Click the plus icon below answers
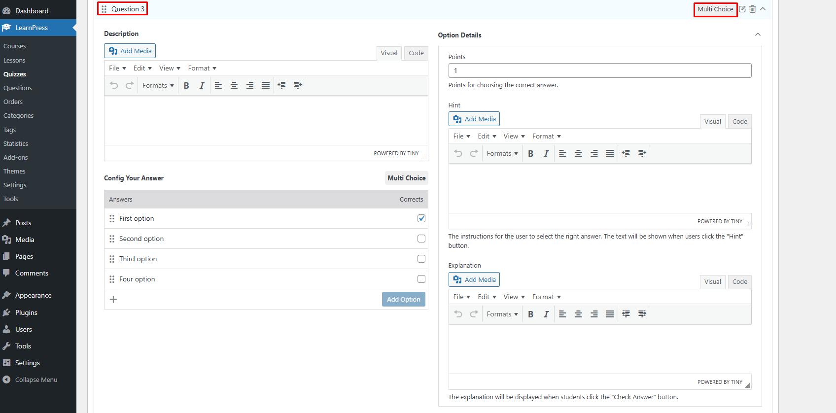This screenshot has height=413, width=836. (x=113, y=299)
